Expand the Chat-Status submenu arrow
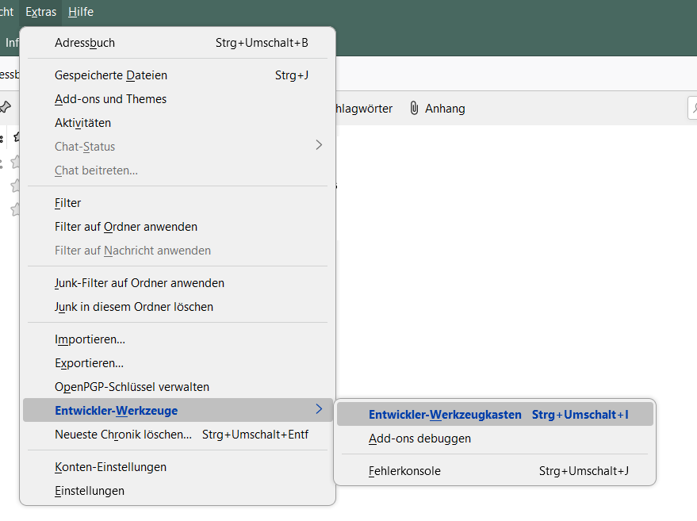Screen dimensions: 697x521 pyautogui.click(x=319, y=145)
